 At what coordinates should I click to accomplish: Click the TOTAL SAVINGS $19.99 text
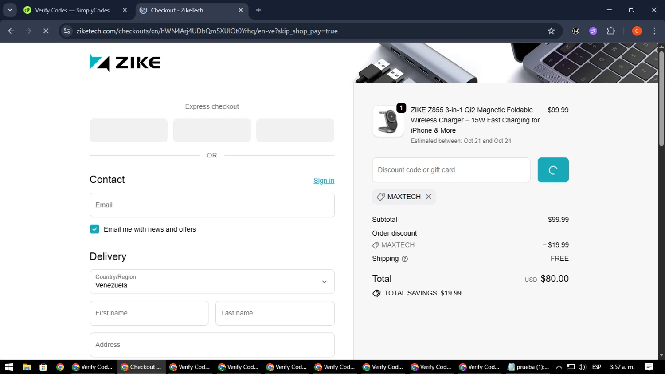coord(422,293)
